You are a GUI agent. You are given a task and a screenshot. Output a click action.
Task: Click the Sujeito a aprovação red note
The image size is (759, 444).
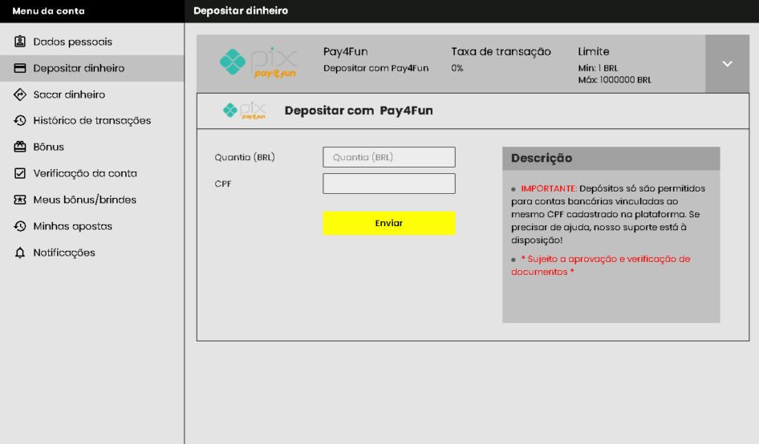click(601, 265)
